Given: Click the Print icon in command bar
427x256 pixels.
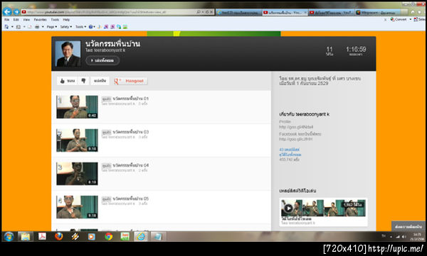Looking at the screenshot, I should (x=37, y=27).
